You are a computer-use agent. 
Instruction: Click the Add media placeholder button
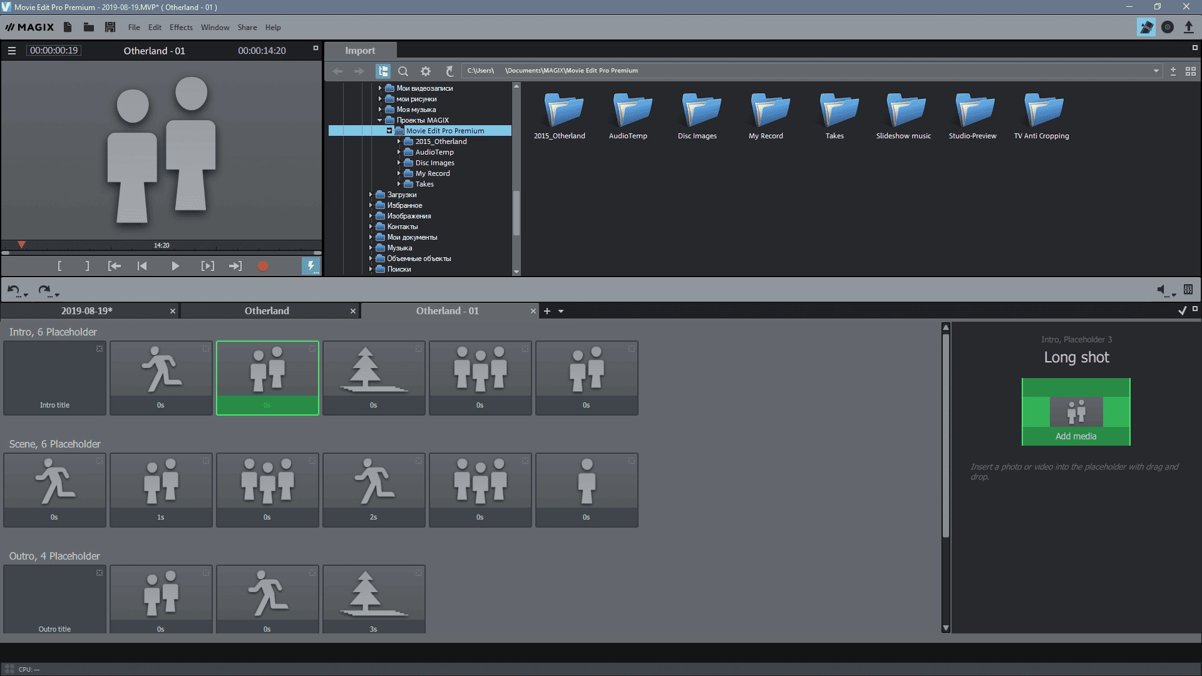(x=1076, y=412)
